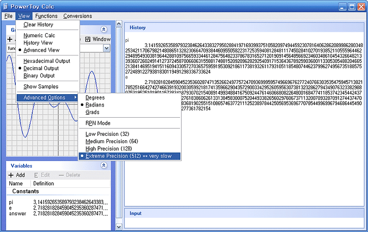The image size is (368, 232).
Task: Open the Functions menu
Action: coord(46,16)
